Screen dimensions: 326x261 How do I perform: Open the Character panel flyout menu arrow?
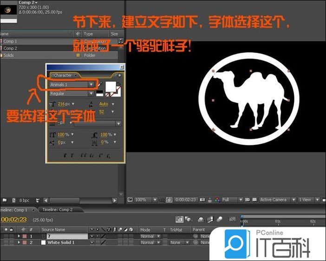pos(120,75)
